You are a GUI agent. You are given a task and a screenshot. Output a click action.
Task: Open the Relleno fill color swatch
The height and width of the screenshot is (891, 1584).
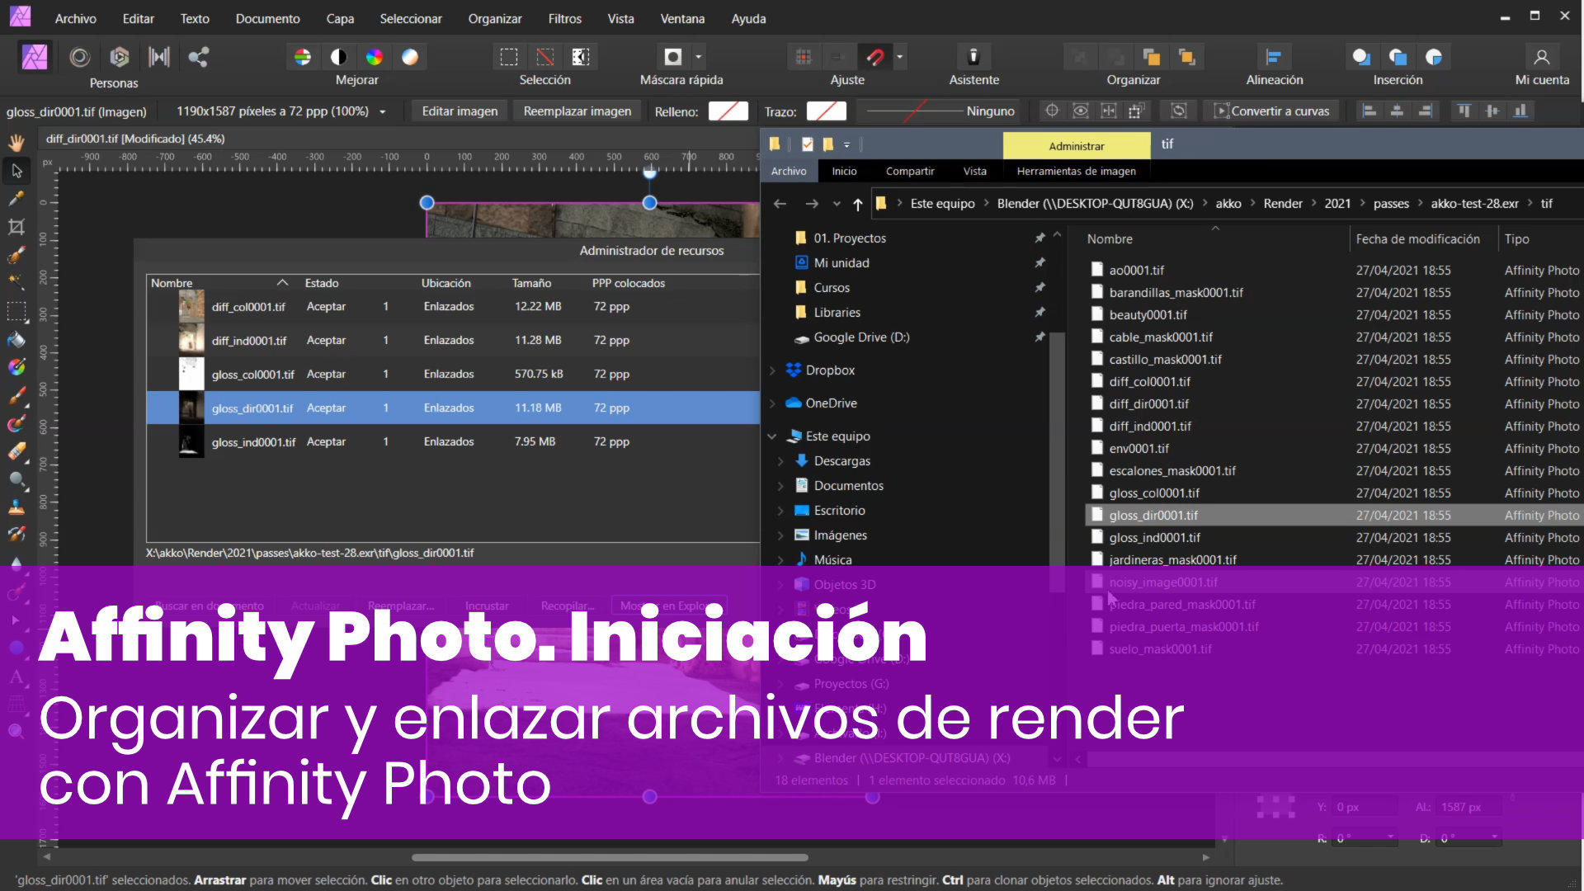pos(728,111)
